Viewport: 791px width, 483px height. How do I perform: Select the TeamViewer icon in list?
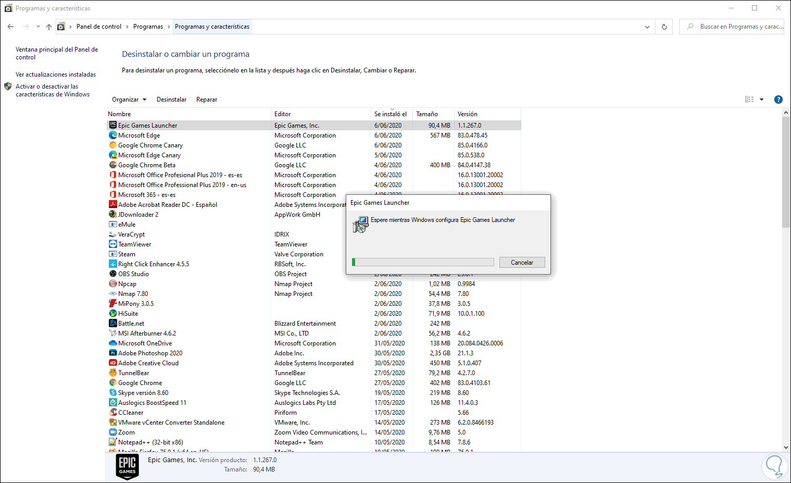point(112,244)
